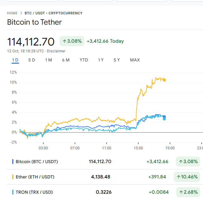The image size is (203, 199).
Task: Click the blue Bitcoin color bar in legend
Action: 12,162
